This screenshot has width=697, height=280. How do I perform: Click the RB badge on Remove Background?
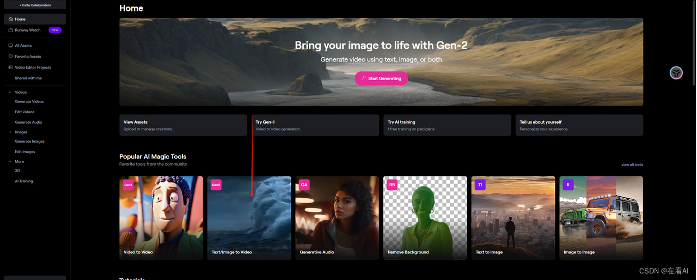(x=392, y=185)
